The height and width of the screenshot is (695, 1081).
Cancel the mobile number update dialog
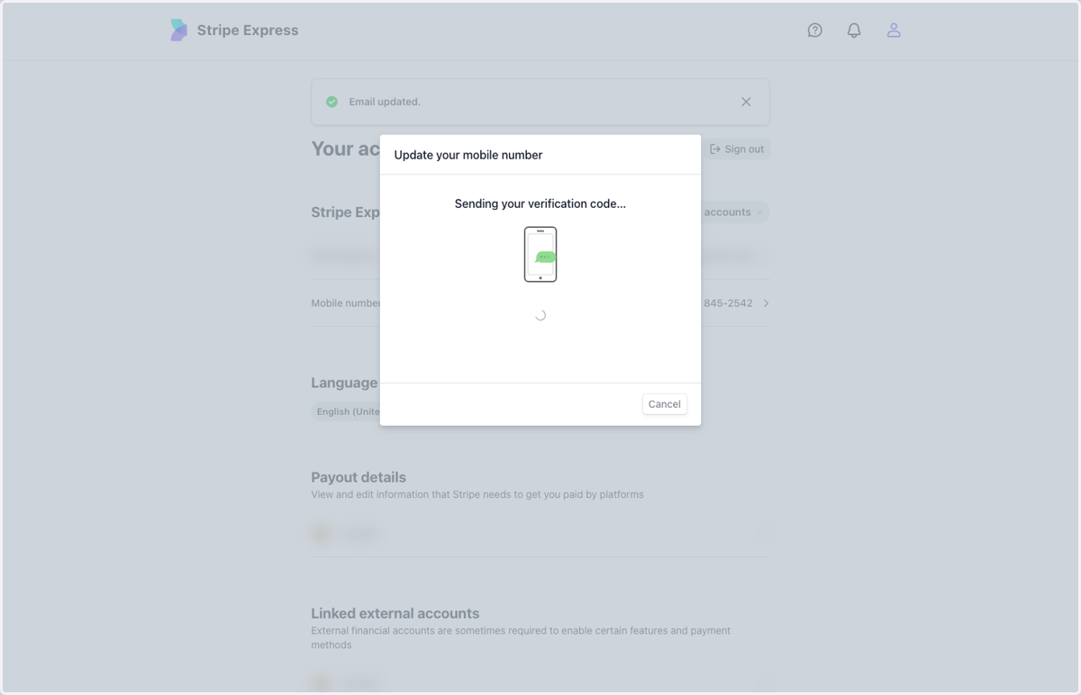point(665,404)
